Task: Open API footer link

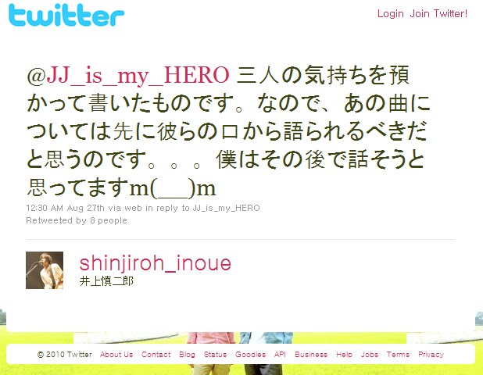Action: click(280, 355)
